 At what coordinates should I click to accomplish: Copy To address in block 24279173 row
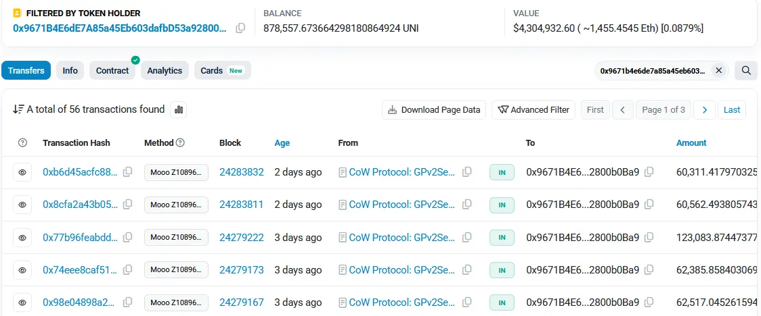(x=649, y=270)
